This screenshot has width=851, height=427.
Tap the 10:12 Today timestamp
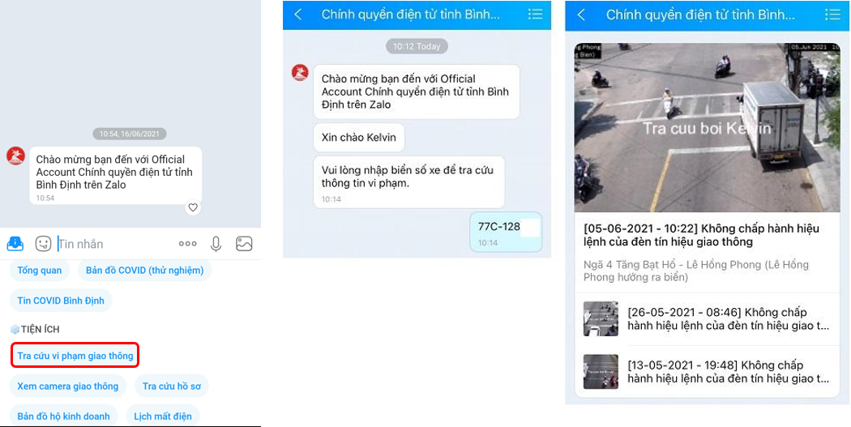point(417,47)
